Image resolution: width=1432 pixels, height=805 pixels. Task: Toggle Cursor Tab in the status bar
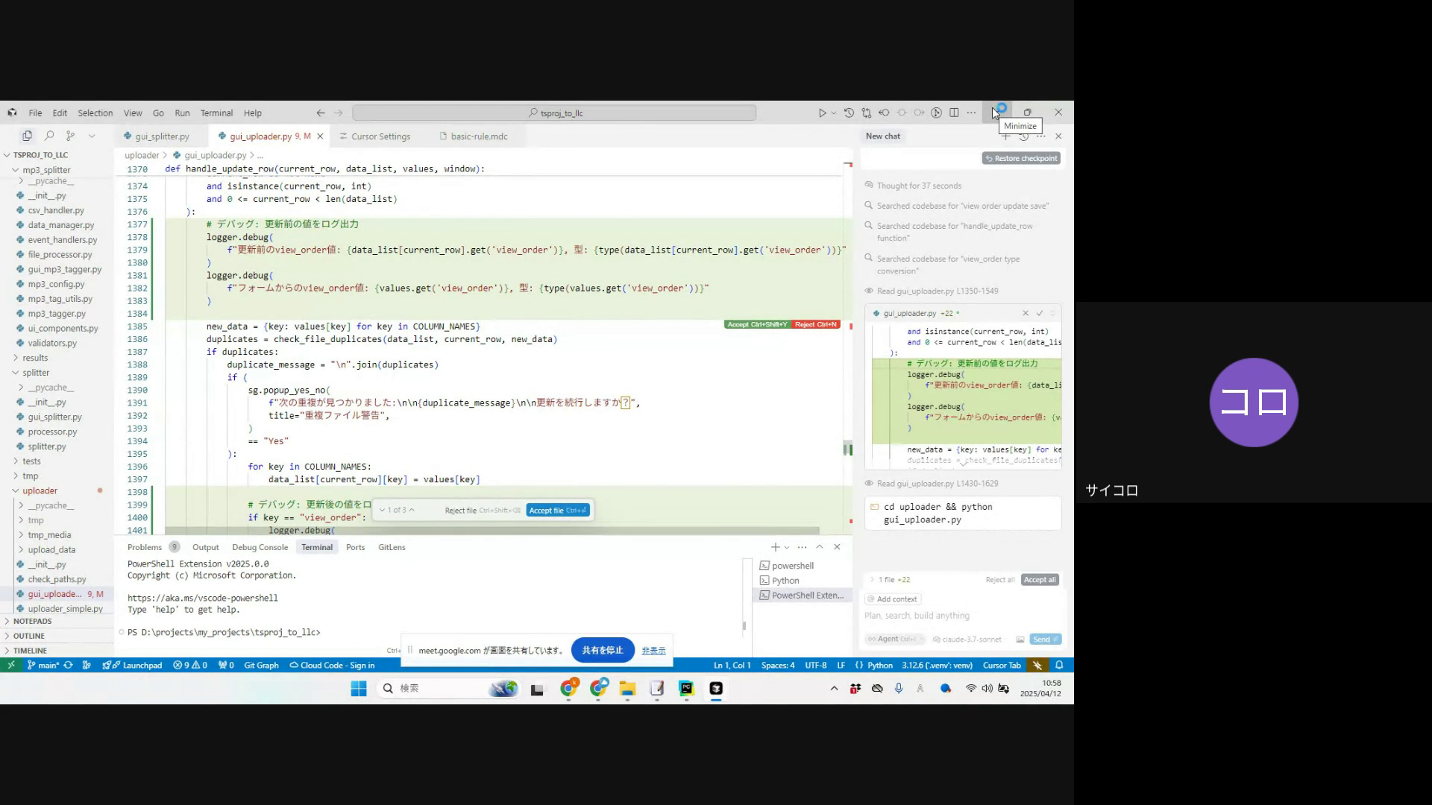click(1001, 665)
